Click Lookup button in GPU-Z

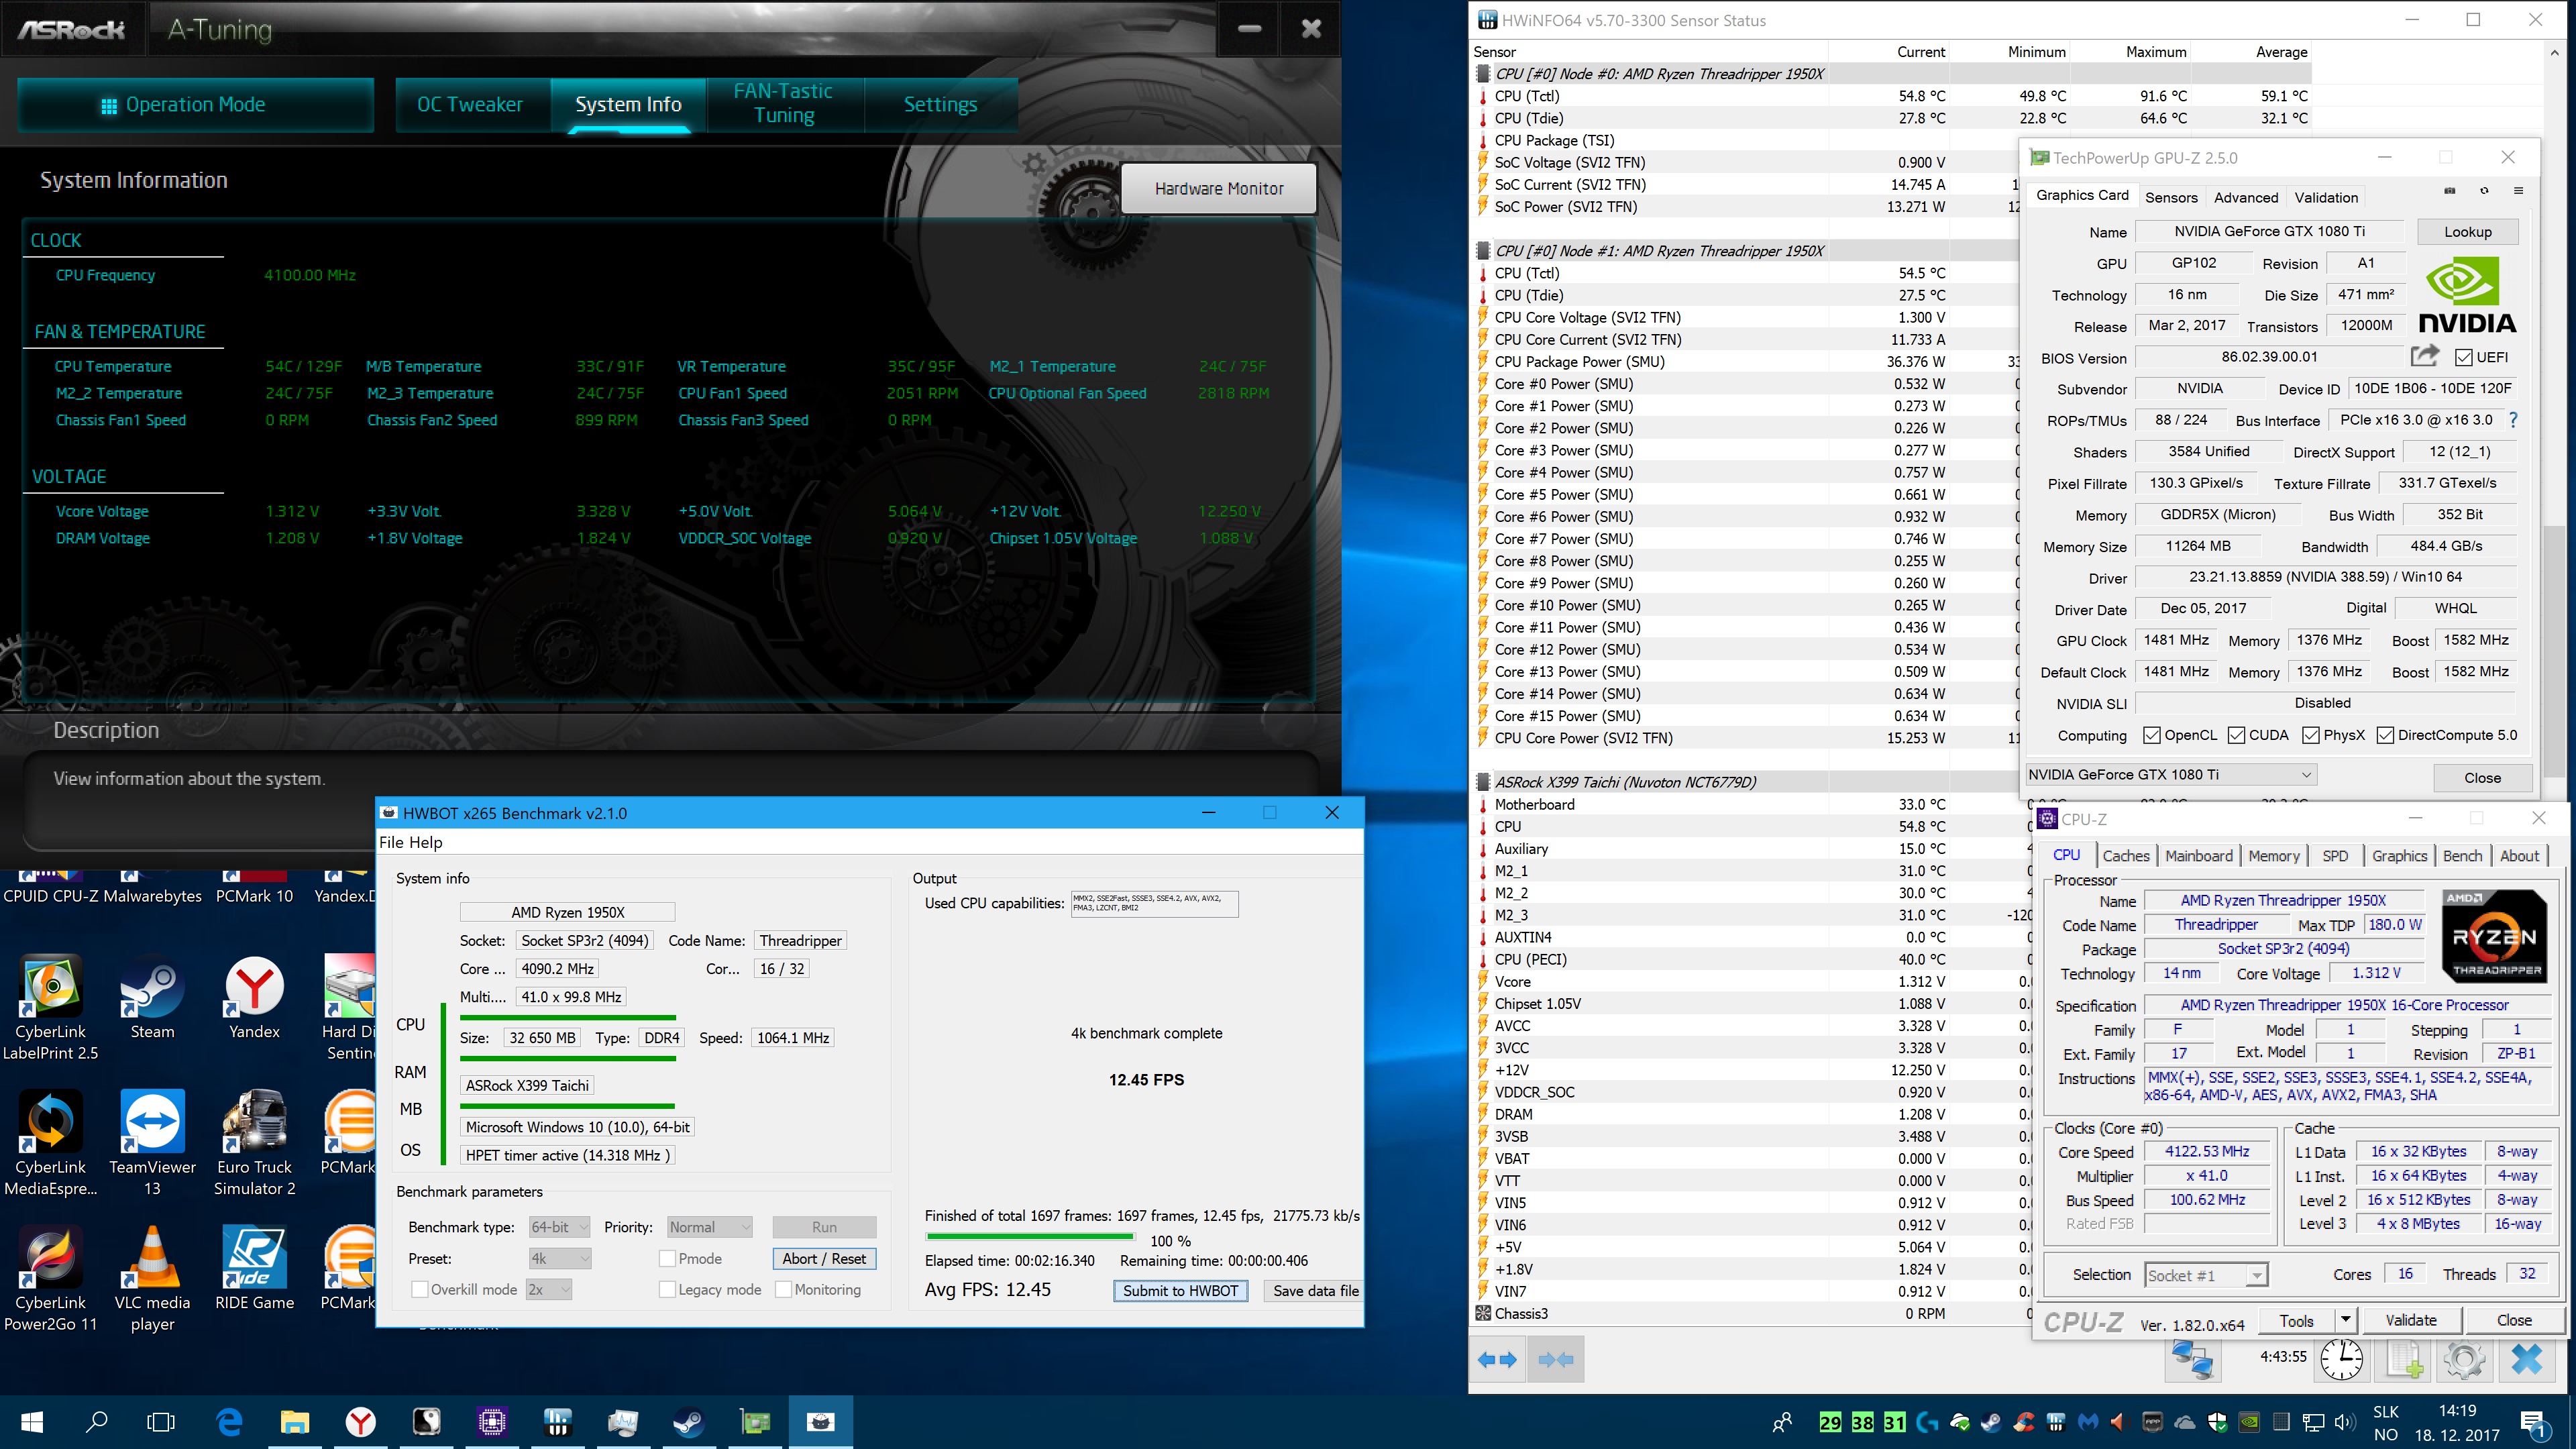tap(2467, 232)
